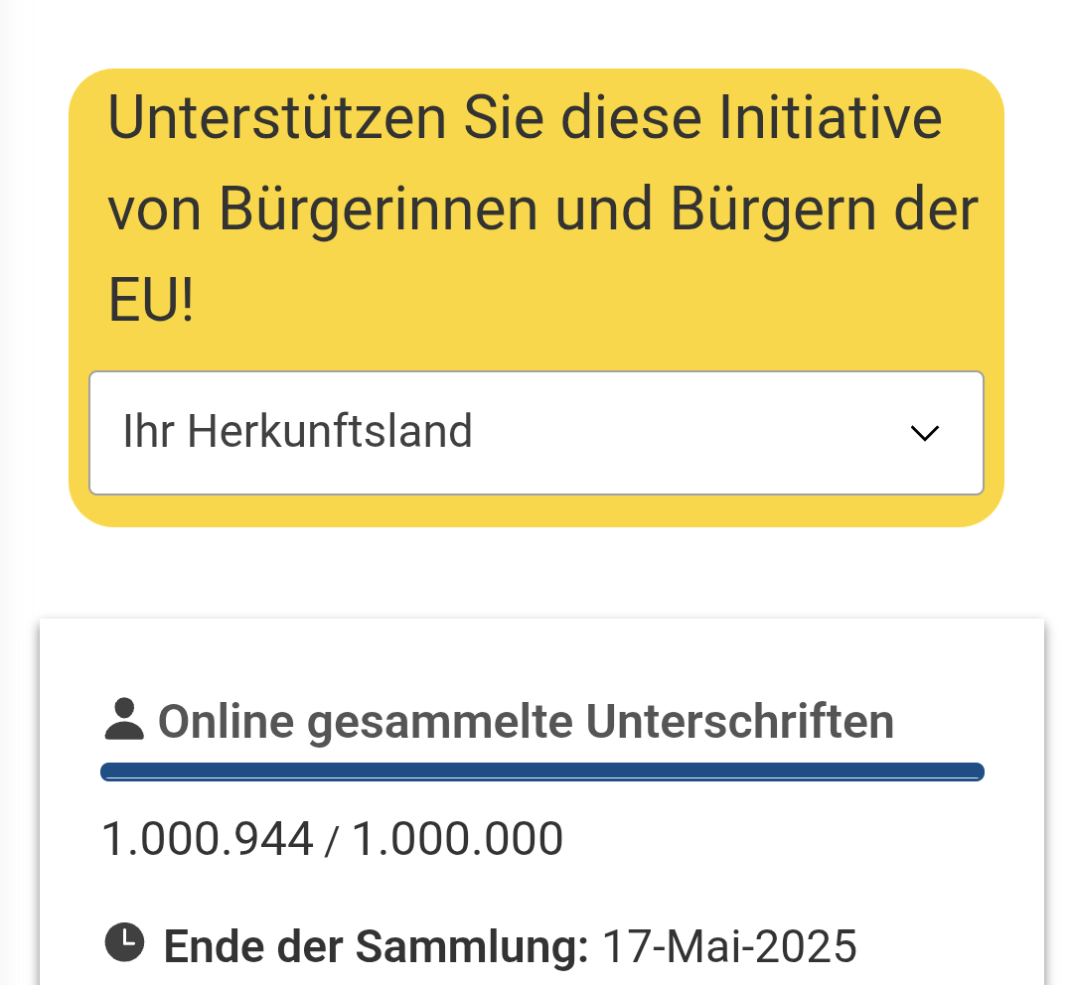Open the Ihr Herkunftsland dropdown
The image size is (1073, 985).
536,433
